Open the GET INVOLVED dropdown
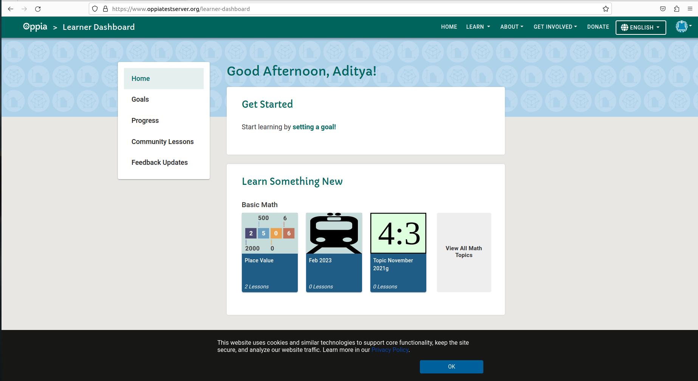 click(555, 27)
